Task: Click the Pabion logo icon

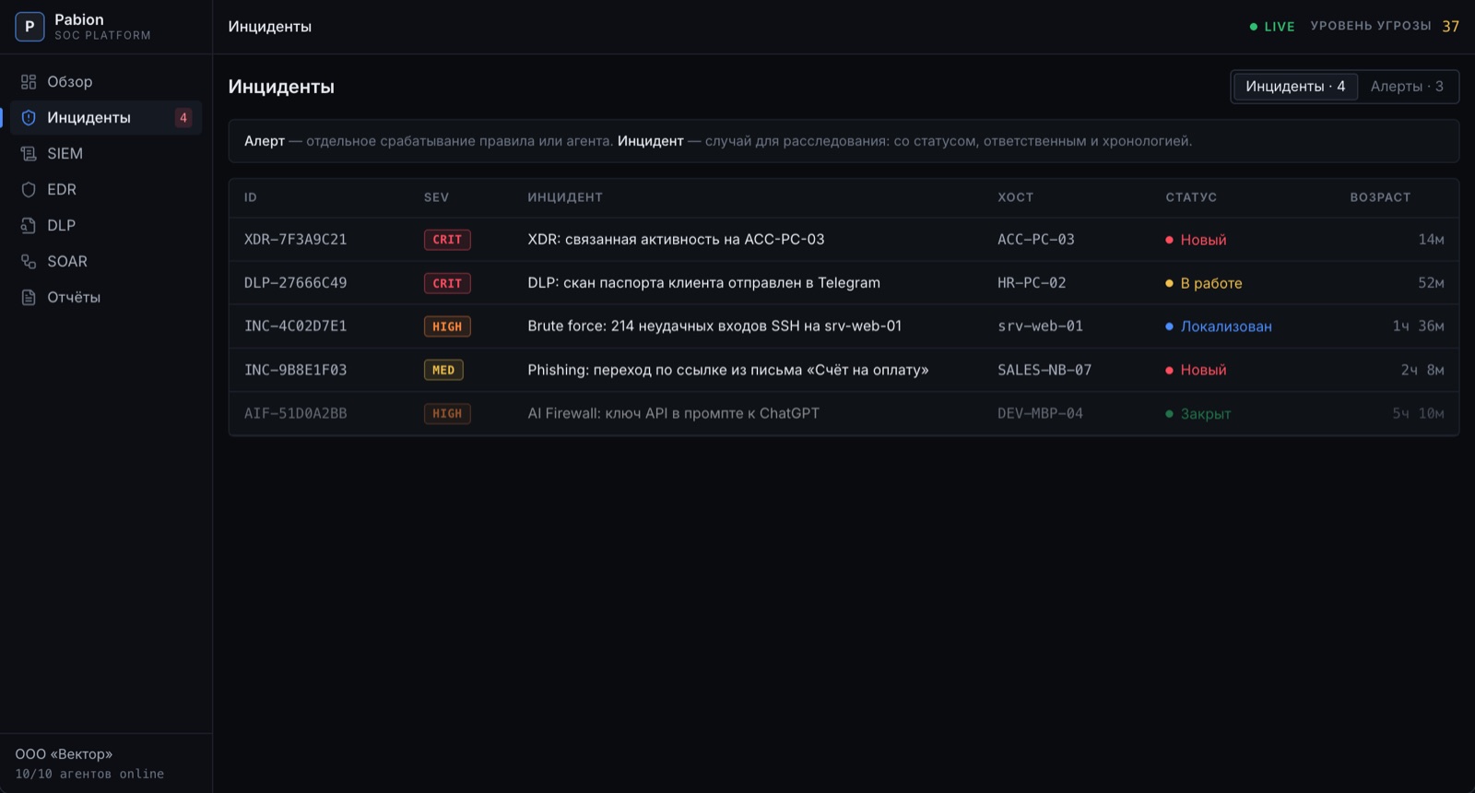Action: click(29, 27)
